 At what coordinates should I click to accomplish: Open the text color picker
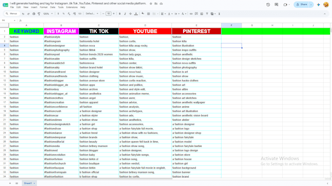(136, 14)
